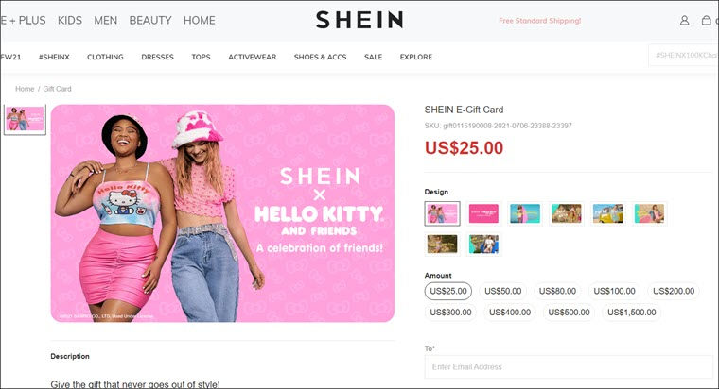
Task: Open the user account icon
Action: pyautogui.click(x=684, y=21)
